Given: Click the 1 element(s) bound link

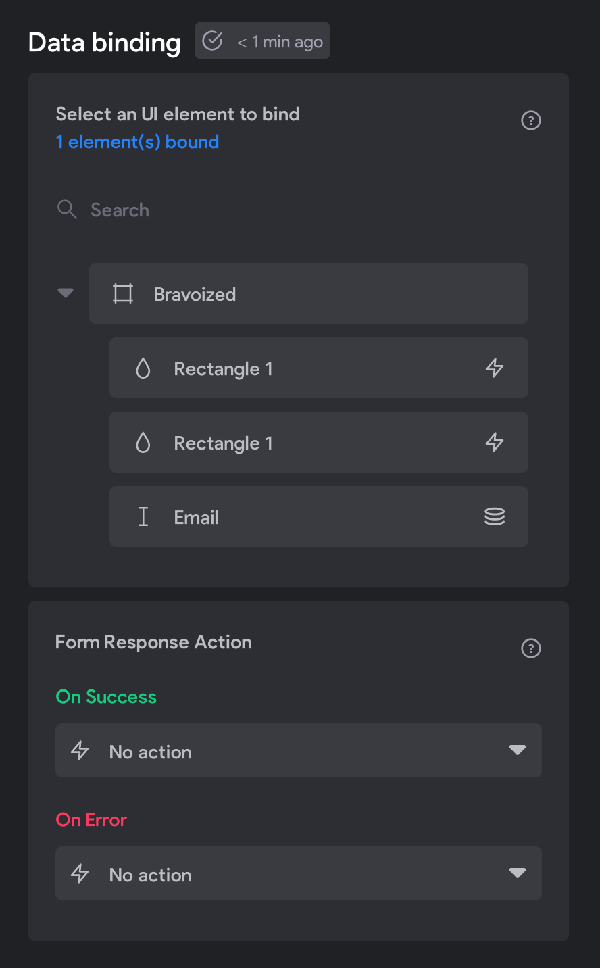Looking at the screenshot, I should pos(137,142).
